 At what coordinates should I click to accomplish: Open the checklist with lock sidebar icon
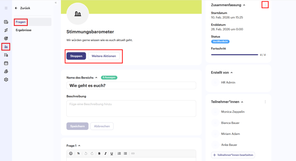(x=6, y=55)
